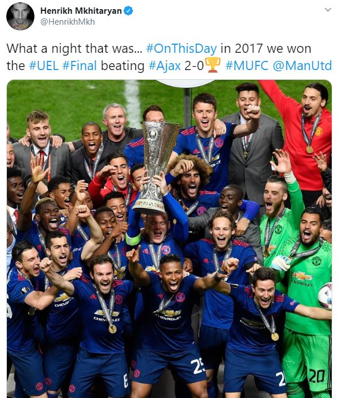The height and width of the screenshot is (398, 338).
Task: Click the match ball at photo's edge
Action: pos(325,296)
